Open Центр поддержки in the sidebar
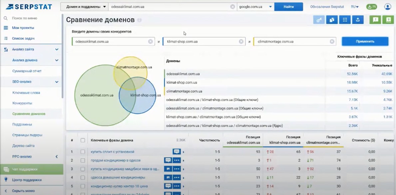This screenshot has width=396, height=195. click(27, 180)
